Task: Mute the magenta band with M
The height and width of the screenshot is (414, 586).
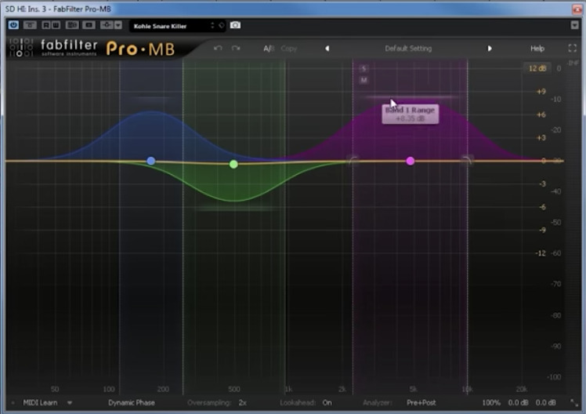Action: 364,80
